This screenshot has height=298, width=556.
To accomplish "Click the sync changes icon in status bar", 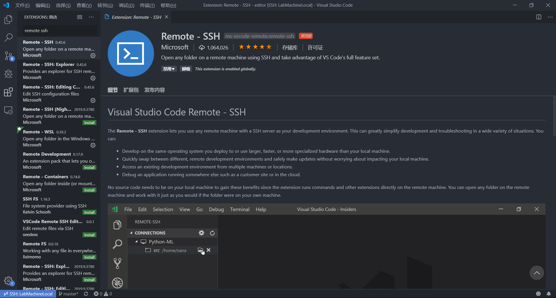I will tap(86, 294).
